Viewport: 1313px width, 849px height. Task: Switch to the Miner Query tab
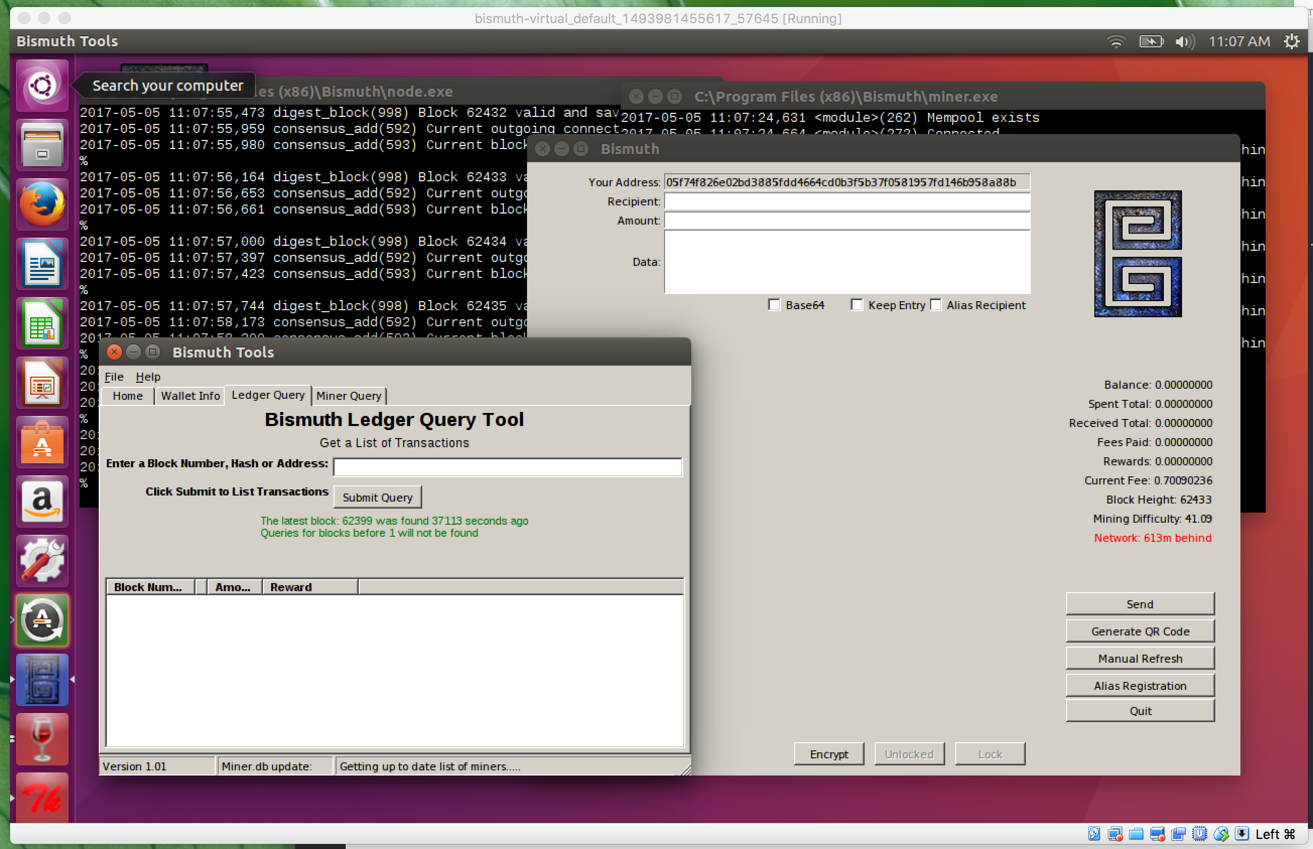pos(348,395)
